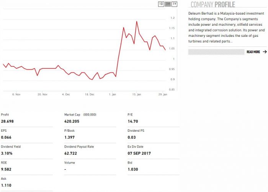
Task: Click the hatched bar beside Read More
Action: click(x=216, y=52)
